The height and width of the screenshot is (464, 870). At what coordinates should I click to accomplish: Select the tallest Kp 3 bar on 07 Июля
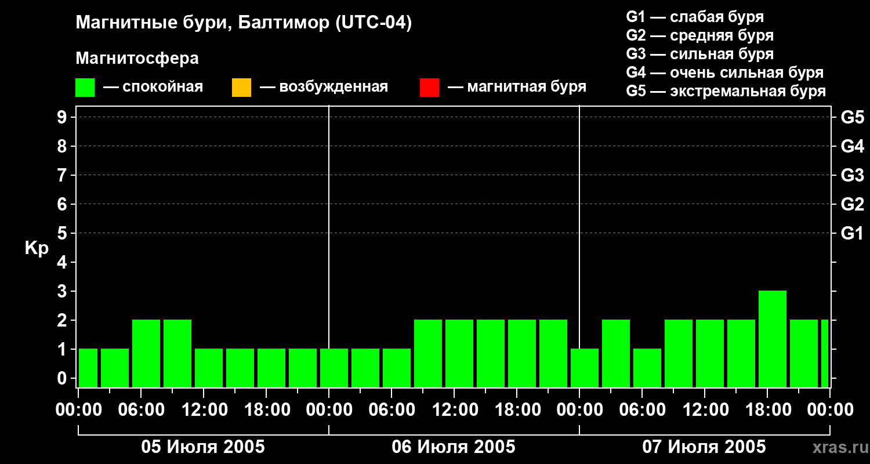(x=773, y=339)
